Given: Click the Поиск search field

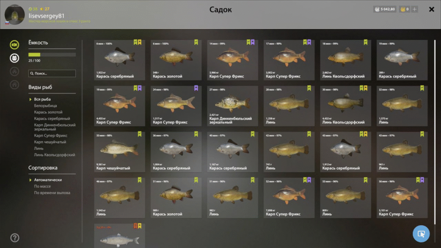Looking at the screenshot, I should pos(52,73).
